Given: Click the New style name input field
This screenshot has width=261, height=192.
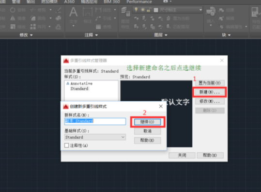Looking at the screenshot, I should coord(95,121).
